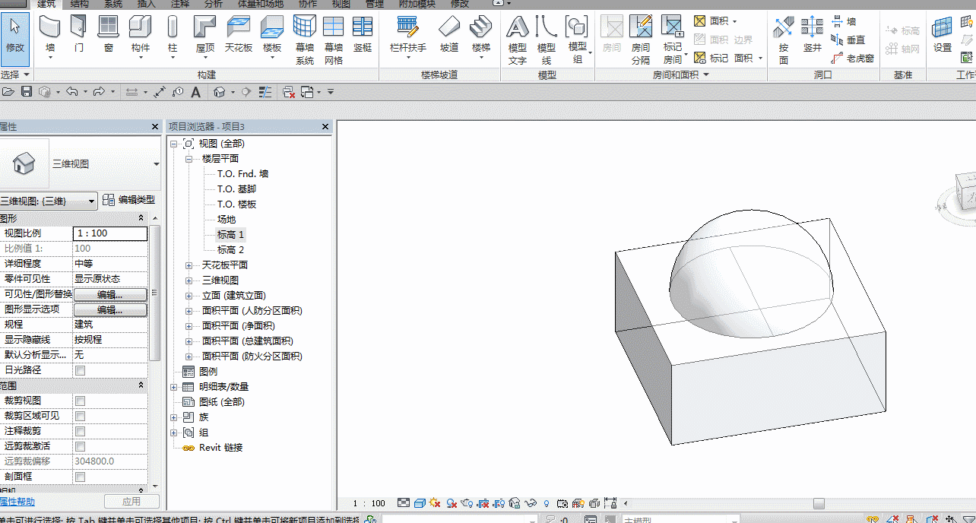976x523 pixels.
Task: Select the 屋顶 (Roof) tool
Action: [205, 38]
